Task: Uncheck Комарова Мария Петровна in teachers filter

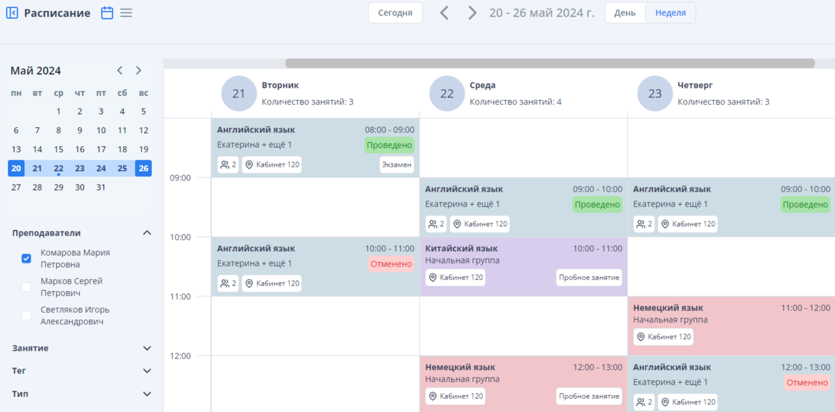Action: (26, 258)
